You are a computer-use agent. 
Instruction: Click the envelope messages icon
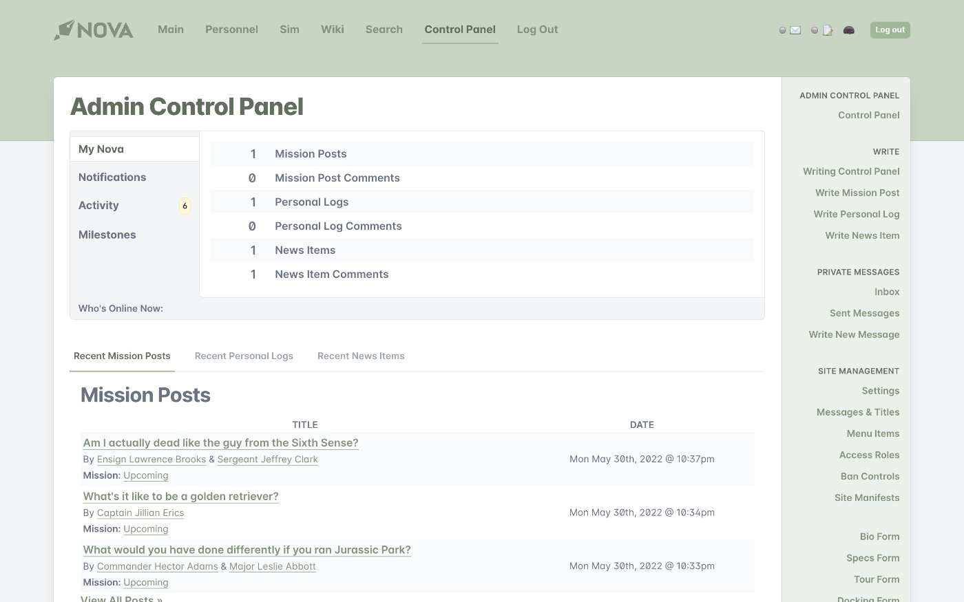795,30
